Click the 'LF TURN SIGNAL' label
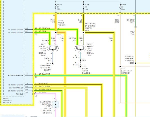The width and height of the screenshot is (150, 117). pyautogui.click(x=16, y=33)
